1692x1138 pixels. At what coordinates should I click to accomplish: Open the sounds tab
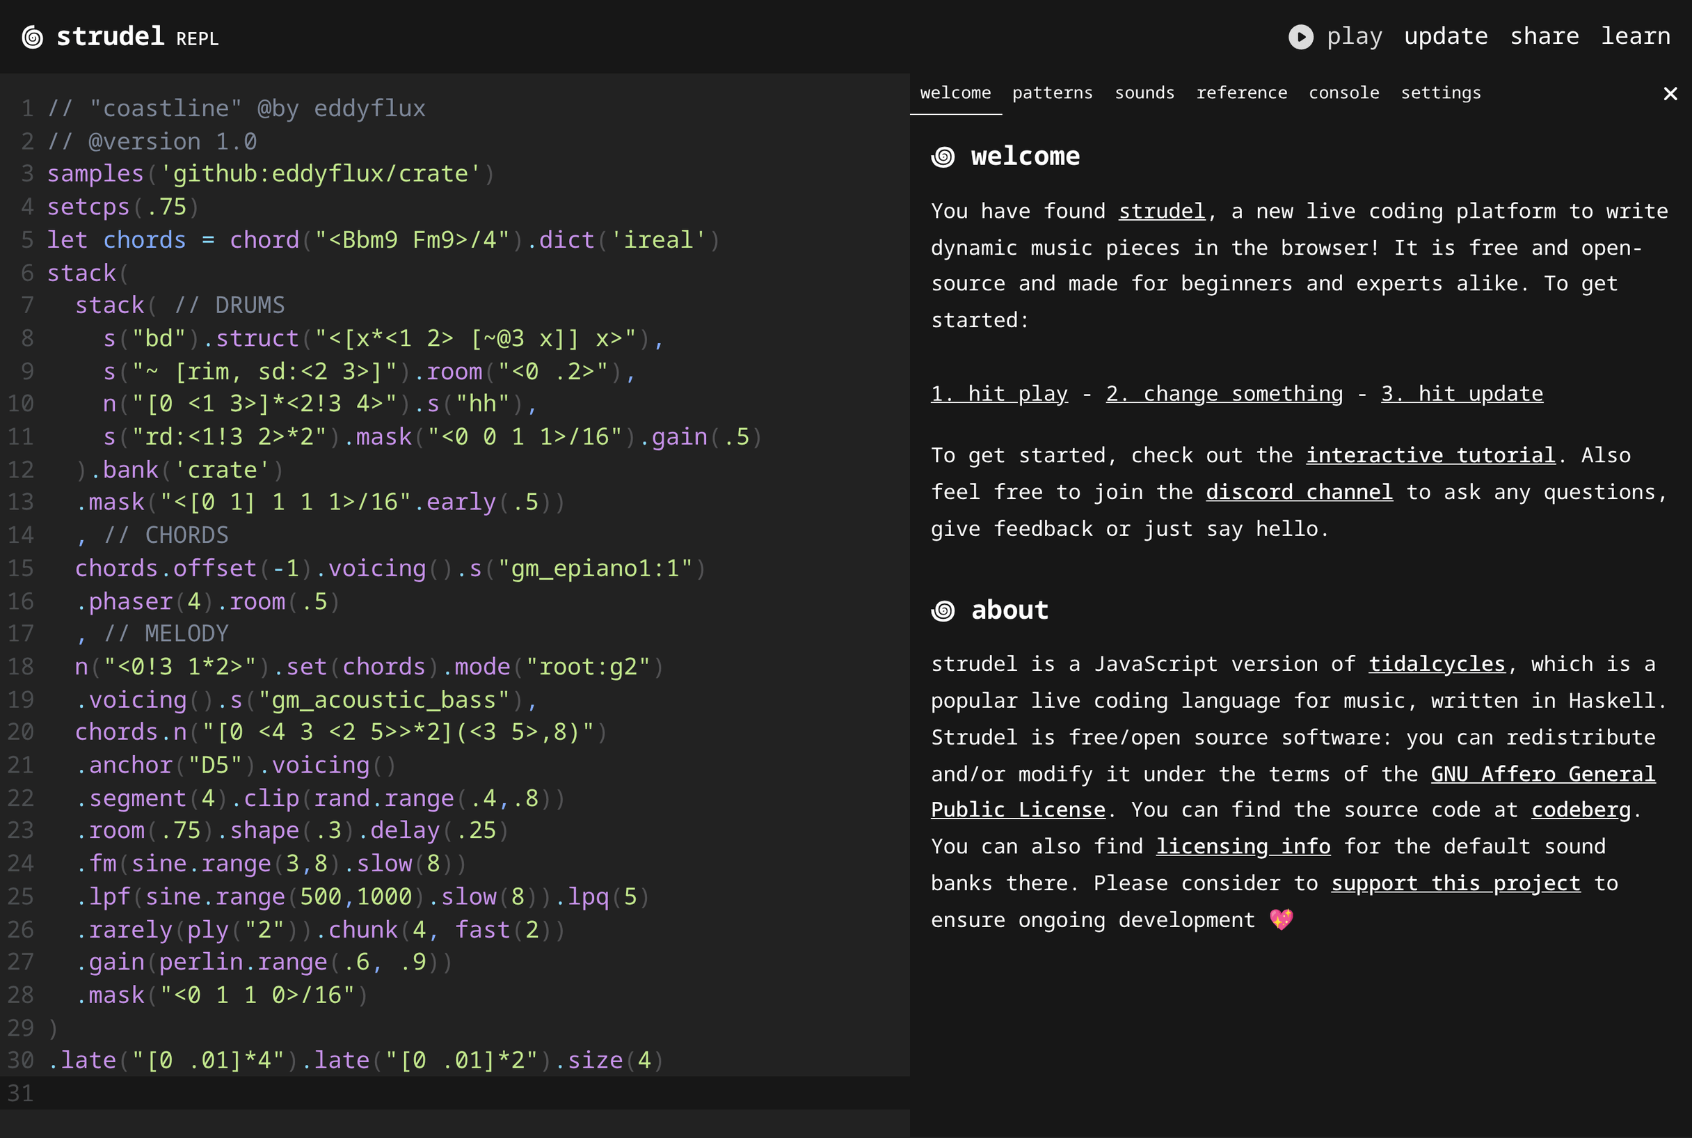click(x=1144, y=93)
